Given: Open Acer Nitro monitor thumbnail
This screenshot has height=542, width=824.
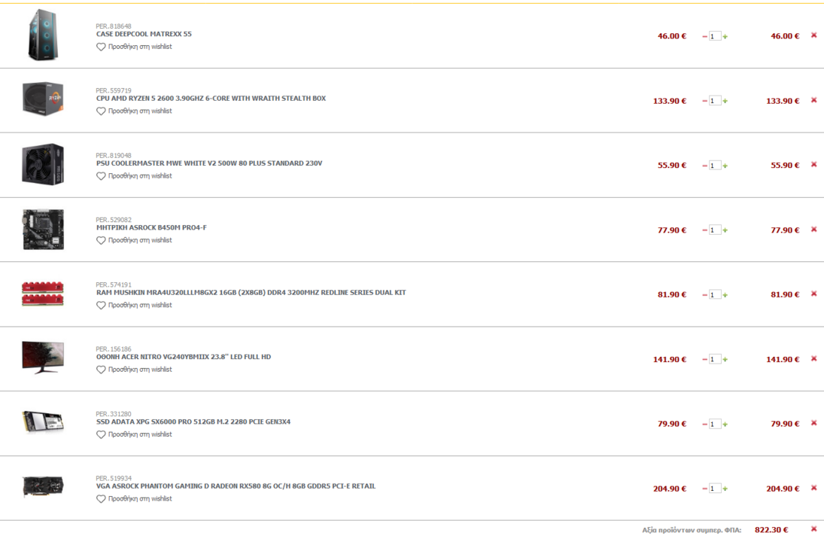Looking at the screenshot, I should [43, 358].
